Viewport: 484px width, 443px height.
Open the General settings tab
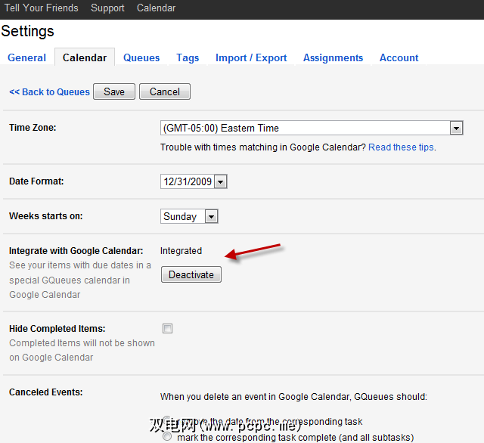27,57
